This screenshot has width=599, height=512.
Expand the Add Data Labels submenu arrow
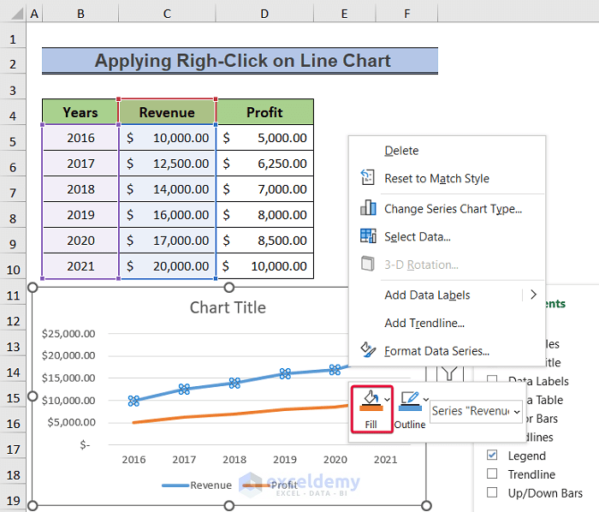(534, 295)
